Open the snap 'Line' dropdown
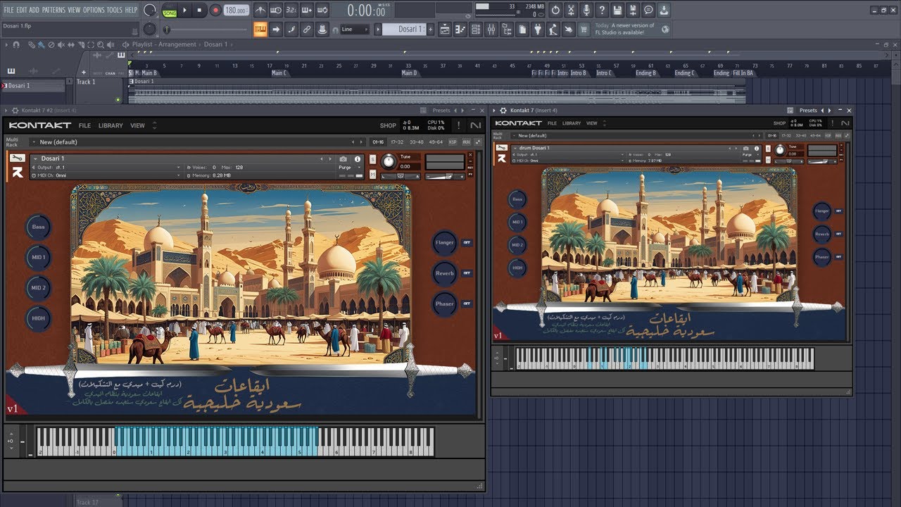 pos(355,30)
